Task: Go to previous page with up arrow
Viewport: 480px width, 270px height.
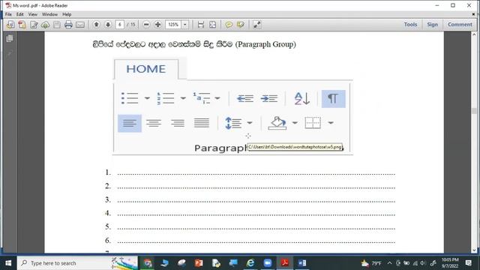Action: pos(97,25)
